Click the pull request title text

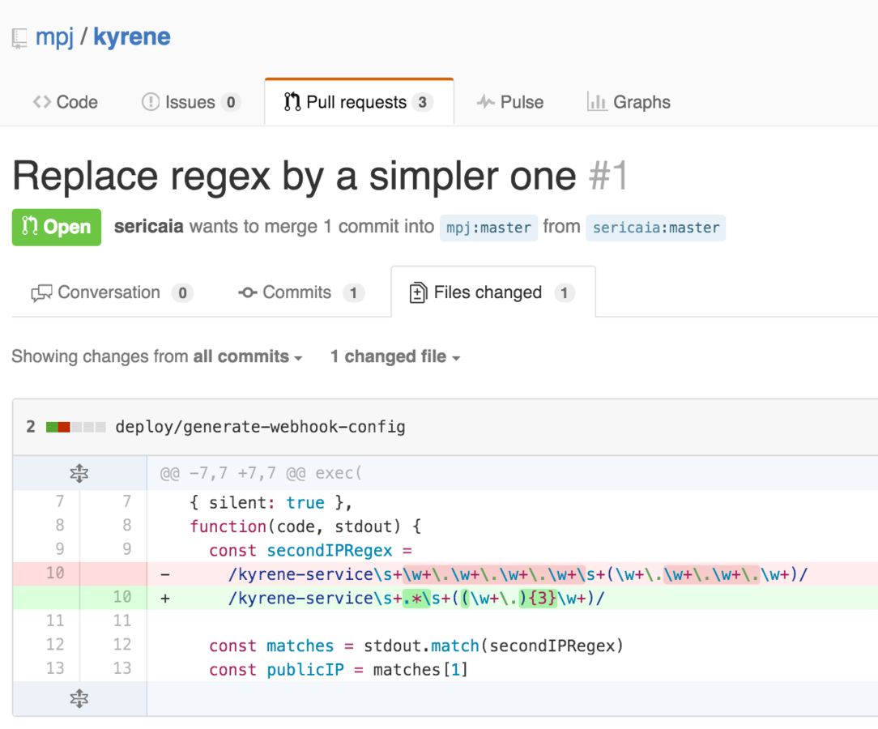295,176
